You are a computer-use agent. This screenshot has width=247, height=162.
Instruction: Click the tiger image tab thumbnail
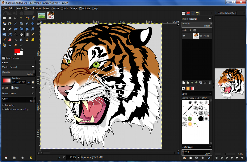click(51, 15)
